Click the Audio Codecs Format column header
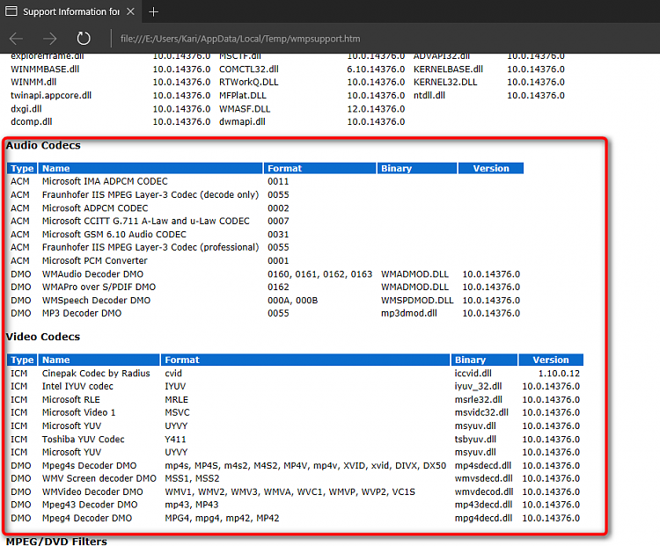 [319, 168]
